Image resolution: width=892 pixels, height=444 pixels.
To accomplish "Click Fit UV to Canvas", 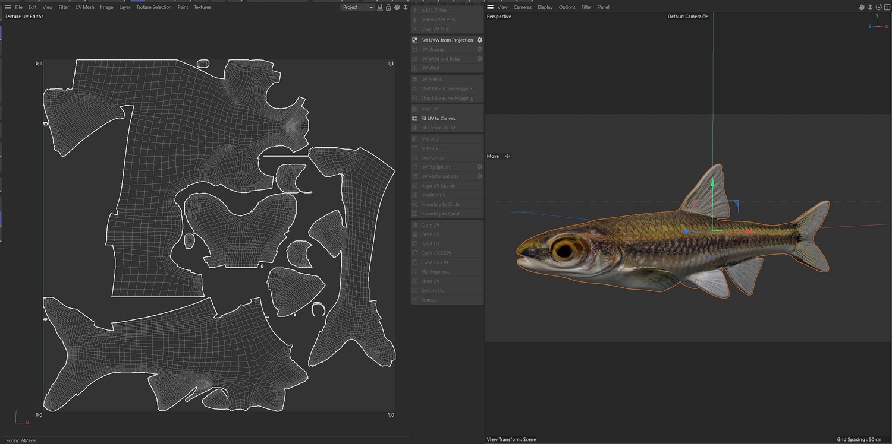I will pyautogui.click(x=438, y=119).
